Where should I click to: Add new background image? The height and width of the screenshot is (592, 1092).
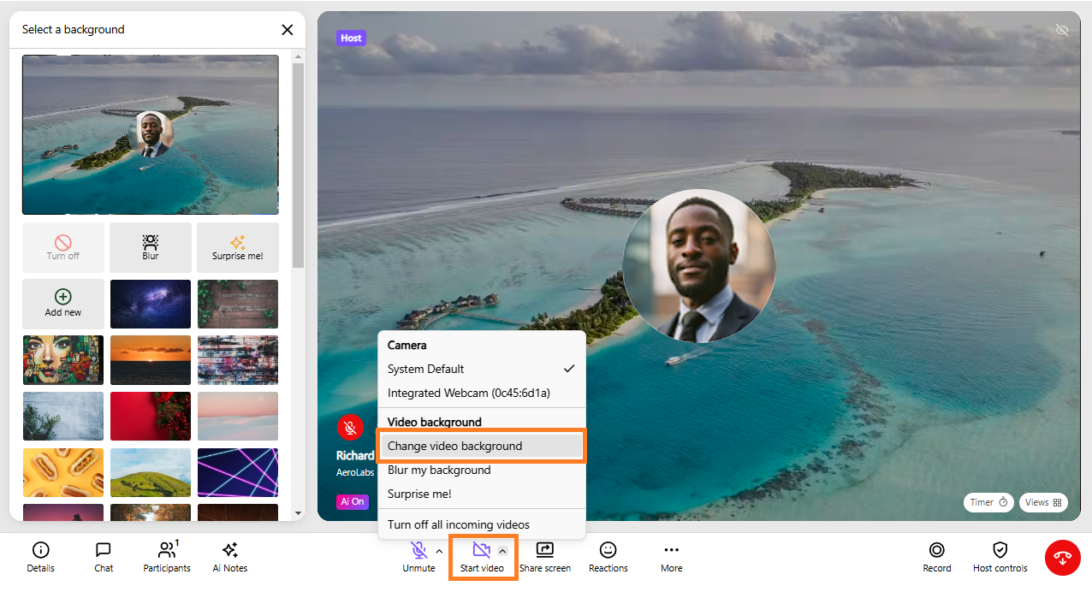63,304
